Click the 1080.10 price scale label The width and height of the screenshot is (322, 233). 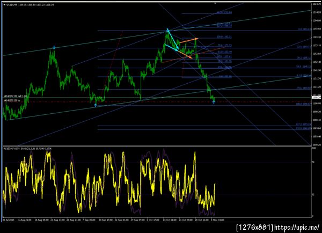pyautogui.click(x=317, y=120)
